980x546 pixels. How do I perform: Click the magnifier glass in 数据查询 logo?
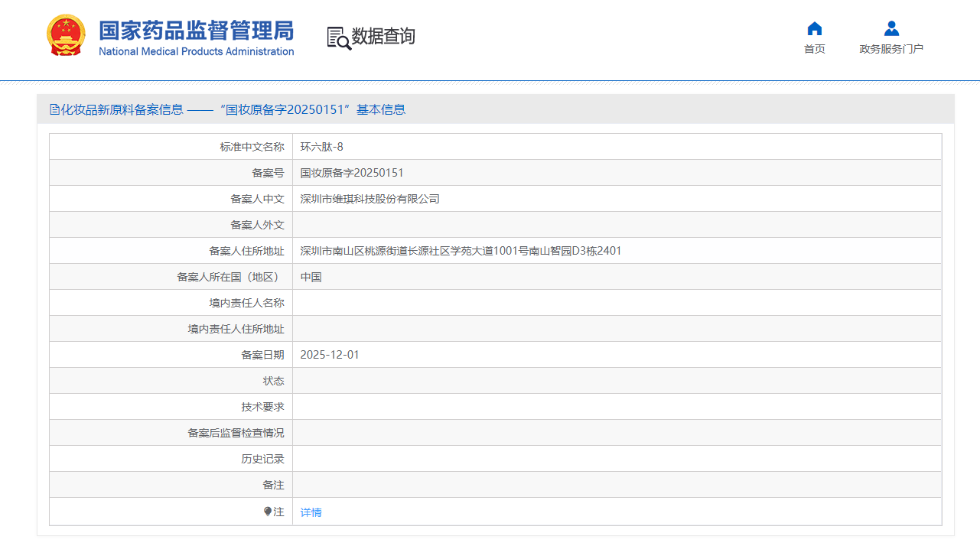(x=341, y=41)
